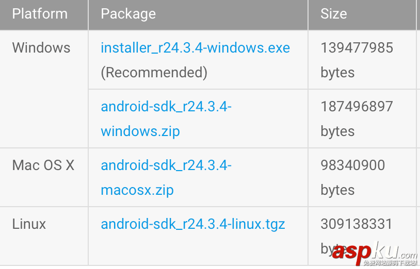Click the Windows platform cell

tap(41, 48)
